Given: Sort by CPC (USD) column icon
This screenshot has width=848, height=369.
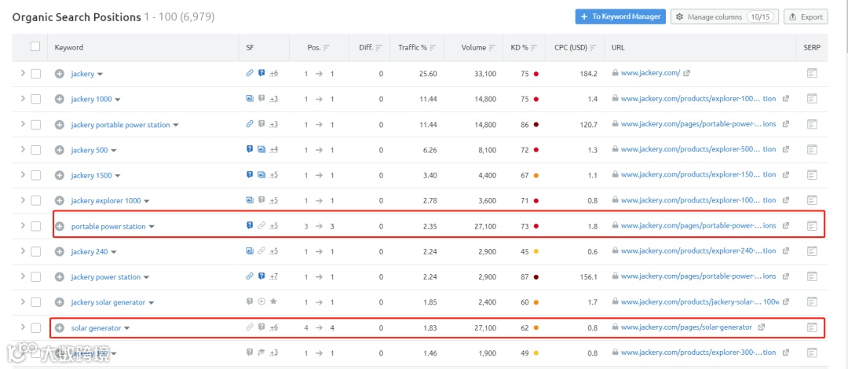Looking at the screenshot, I should pos(594,48).
